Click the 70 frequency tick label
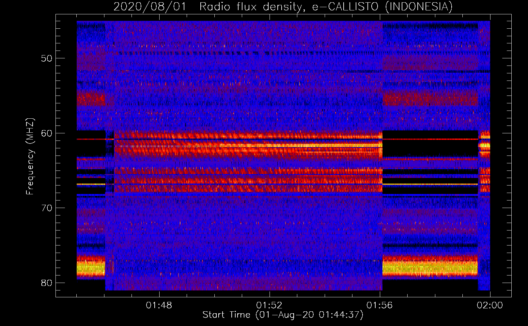Screen dimensions: 528x326 (47, 208)
